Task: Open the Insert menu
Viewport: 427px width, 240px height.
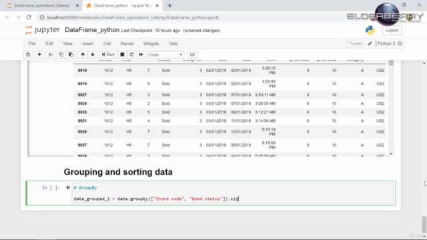Action: (87, 43)
